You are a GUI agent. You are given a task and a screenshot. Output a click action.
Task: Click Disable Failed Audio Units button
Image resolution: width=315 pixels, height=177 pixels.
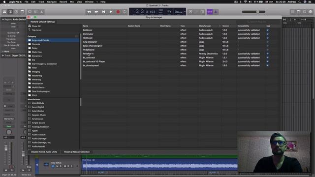tap(44, 152)
